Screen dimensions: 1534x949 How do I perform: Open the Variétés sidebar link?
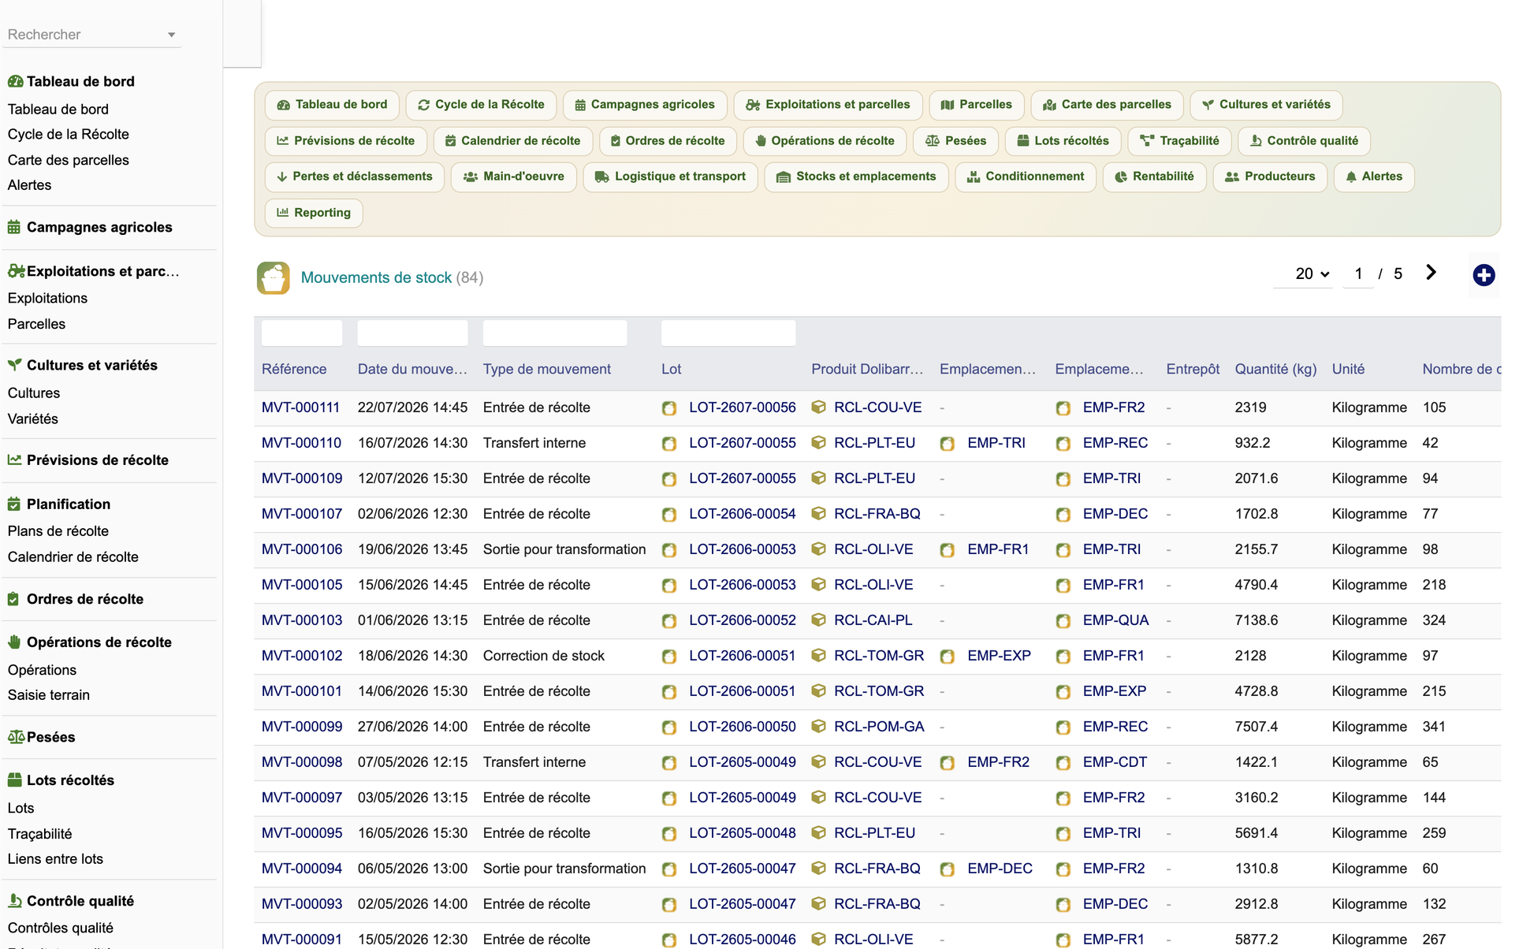coord(33,419)
